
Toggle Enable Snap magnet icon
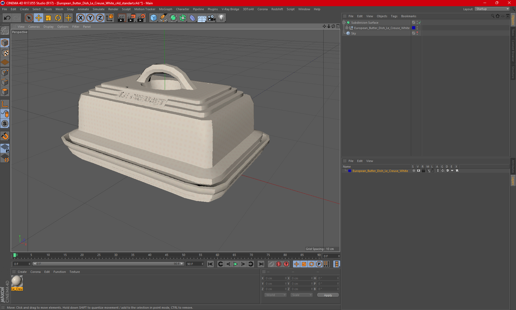click(5, 136)
